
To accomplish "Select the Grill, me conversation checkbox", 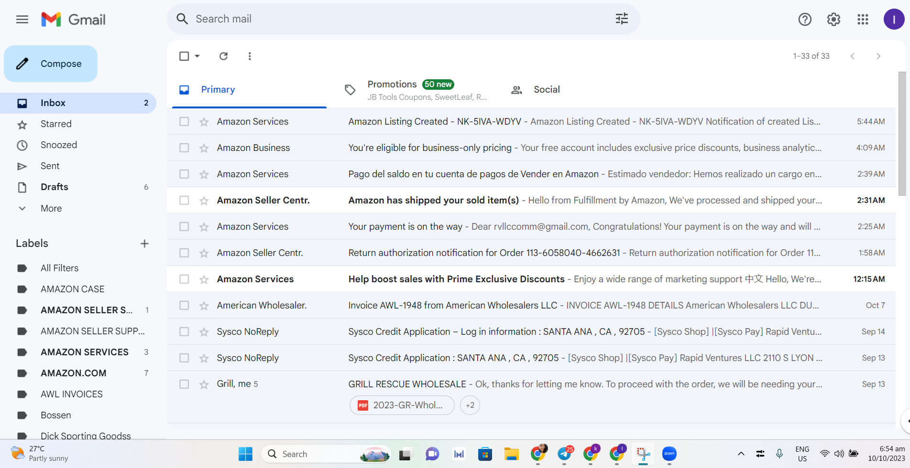I will [184, 384].
